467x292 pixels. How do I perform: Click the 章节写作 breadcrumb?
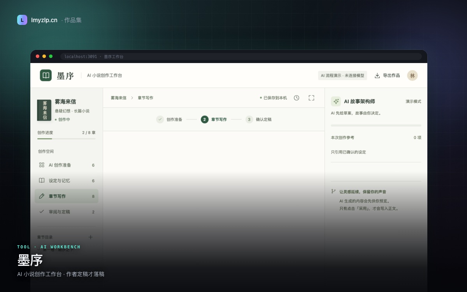coord(146,98)
